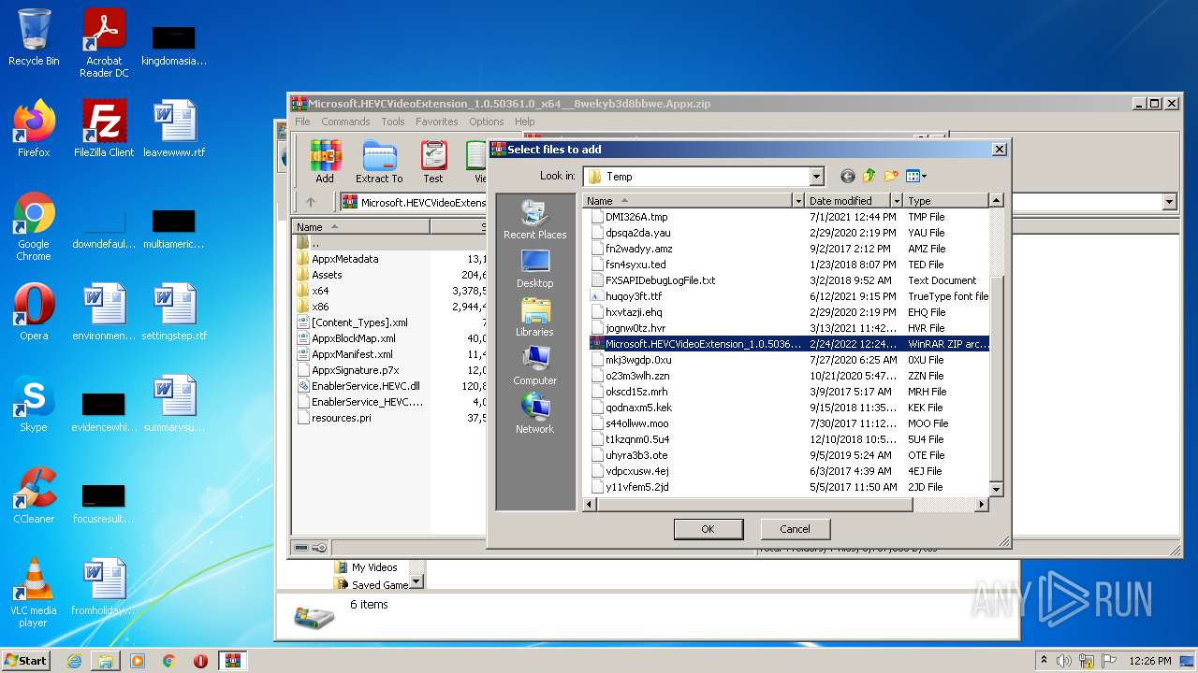Click Cancel button in dialog

click(x=795, y=529)
